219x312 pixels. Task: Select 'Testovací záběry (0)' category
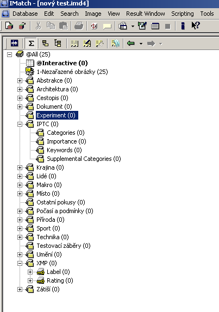[64, 246]
